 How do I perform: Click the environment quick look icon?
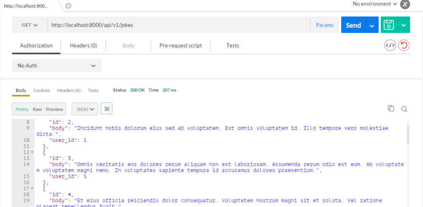[x=405, y=4]
